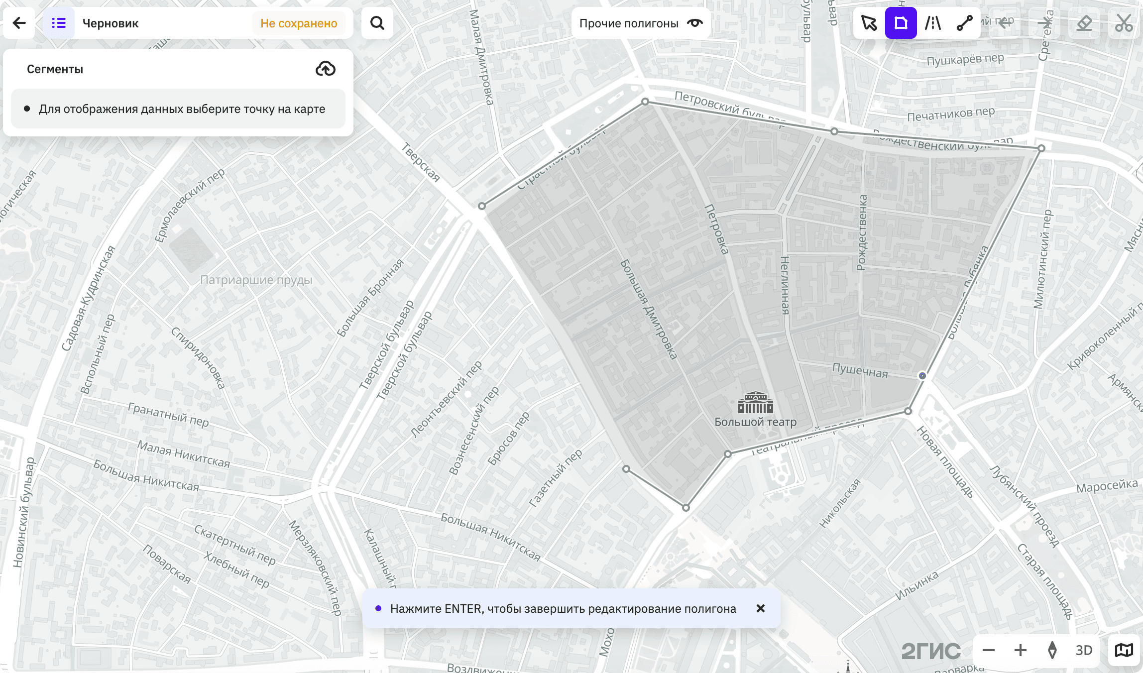
Task: Zoom out the map
Action: coord(989,650)
